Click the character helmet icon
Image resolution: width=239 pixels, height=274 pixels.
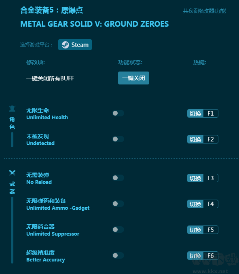point(12,109)
